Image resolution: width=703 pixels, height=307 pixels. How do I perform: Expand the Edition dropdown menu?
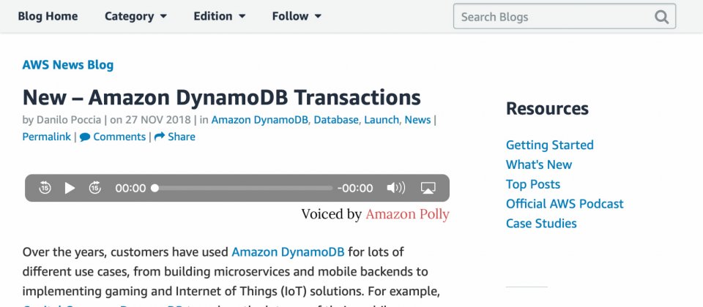[220, 16]
